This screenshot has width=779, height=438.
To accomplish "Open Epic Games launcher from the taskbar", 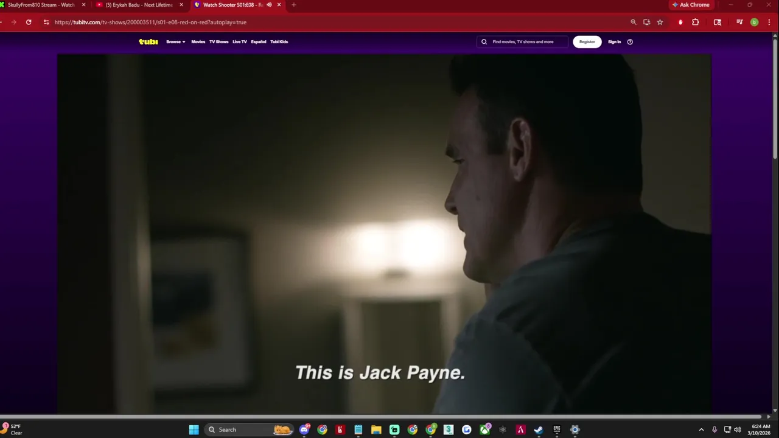I will tap(557, 429).
